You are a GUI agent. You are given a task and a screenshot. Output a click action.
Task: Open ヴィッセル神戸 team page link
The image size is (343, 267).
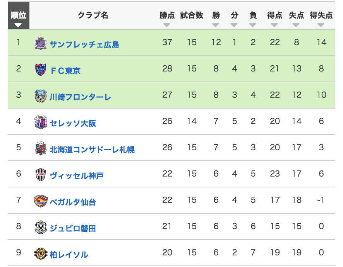coord(76,176)
